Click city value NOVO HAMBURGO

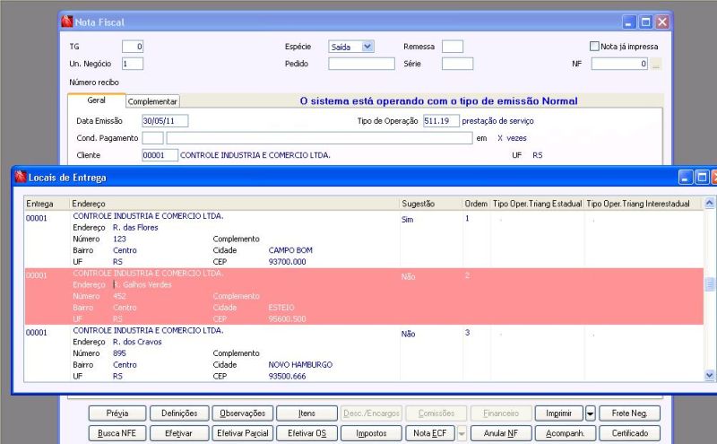pos(300,365)
